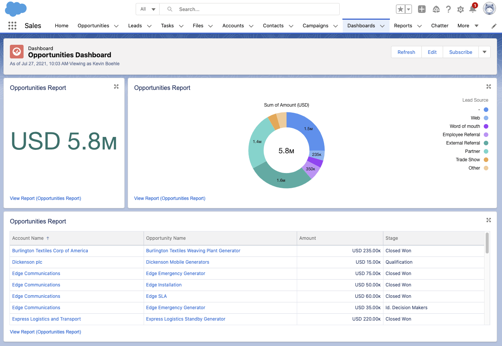Expand the donut chart widget to fullscreen
This screenshot has width=502, height=346.
pyautogui.click(x=489, y=86)
